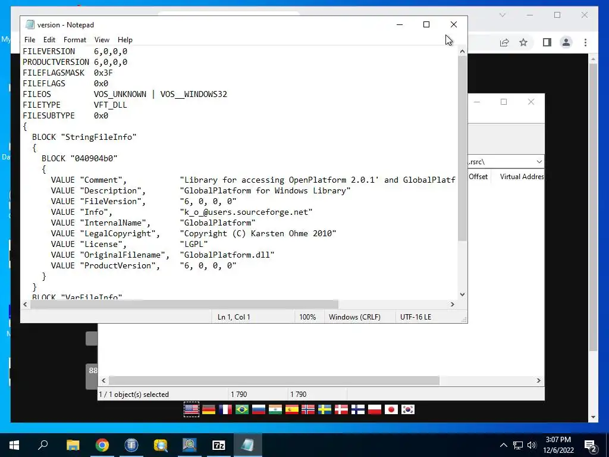The height and width of the screenshot is (457, 609).
Task: Click the BLOCK "StringFileInfo" line
Action: coord(84,137)
